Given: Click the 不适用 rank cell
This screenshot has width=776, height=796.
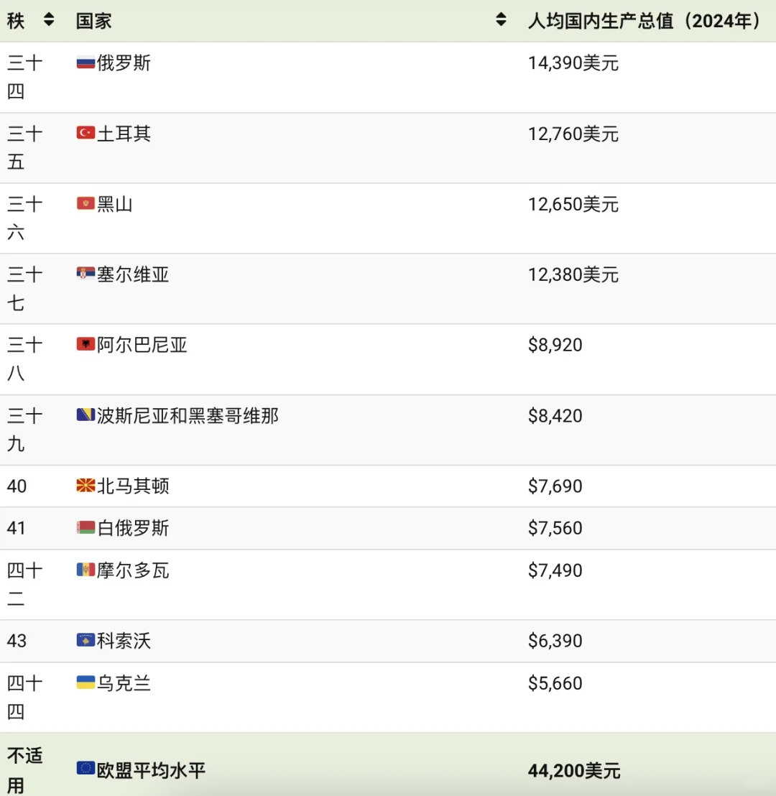Looking at the screenshot, I should 24,771.
